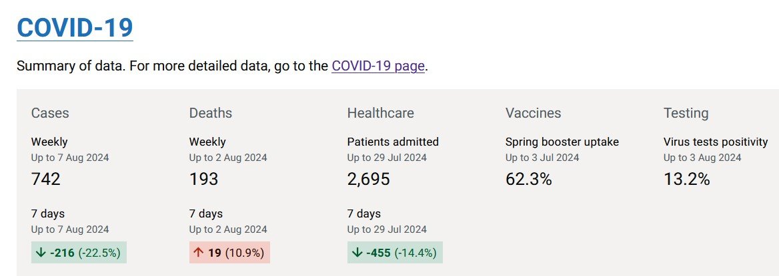This screenshot has height=276, width=779.
Task: Click the patients admitted value 2,695
Action: pos(369,179)
